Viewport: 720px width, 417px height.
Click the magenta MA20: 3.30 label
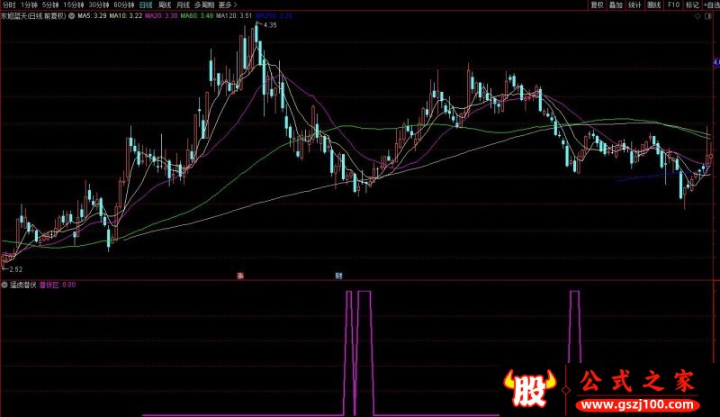(x=161, y=15)
